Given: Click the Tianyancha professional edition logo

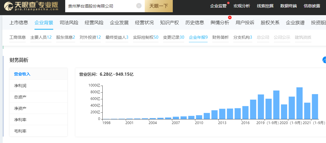Looking at the screenshot, I should pyautogui.click(x=31, y=6).
